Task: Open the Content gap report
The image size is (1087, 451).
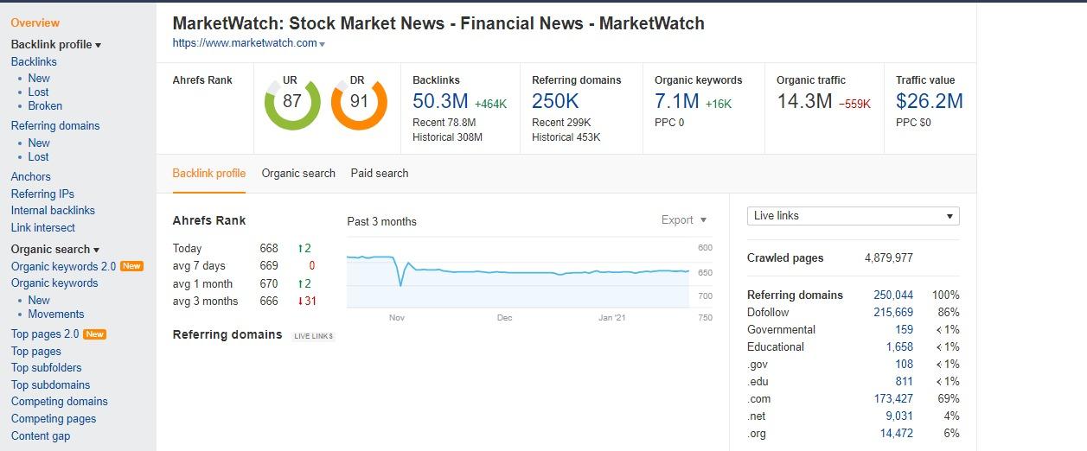Action: point(41,435)
